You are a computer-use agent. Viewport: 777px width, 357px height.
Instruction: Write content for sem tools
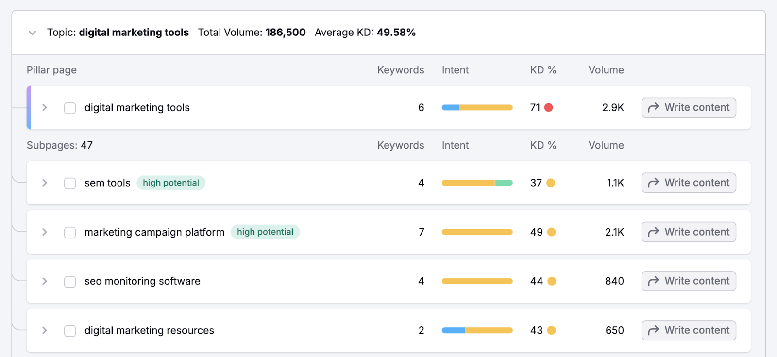pos(689,183)
